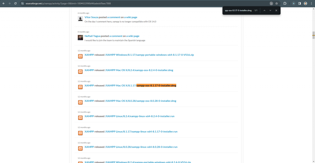
Task: Click XAMPP icon beside osx-8.0.28 release
Action: 80,102
